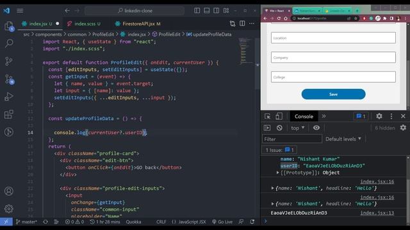Split the editor to the right
Image resolution: width=410 pixels, height=230 pixels.
tap(242, 24)
